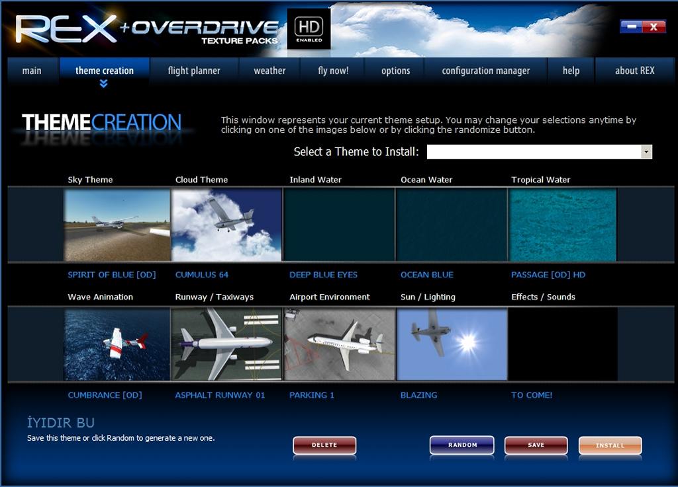
Task: Click the CUMBRANCE [OD] label
Action: (x=105, y=395)
